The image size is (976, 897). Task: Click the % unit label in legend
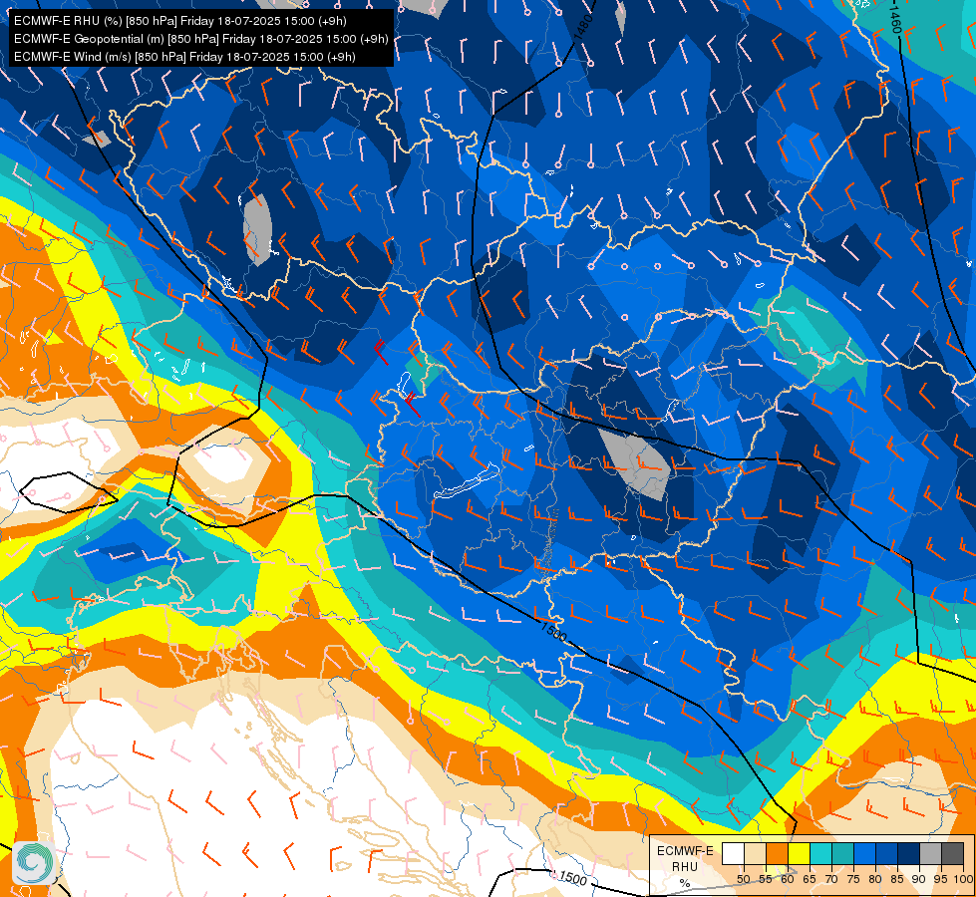[x=685, y=883]
